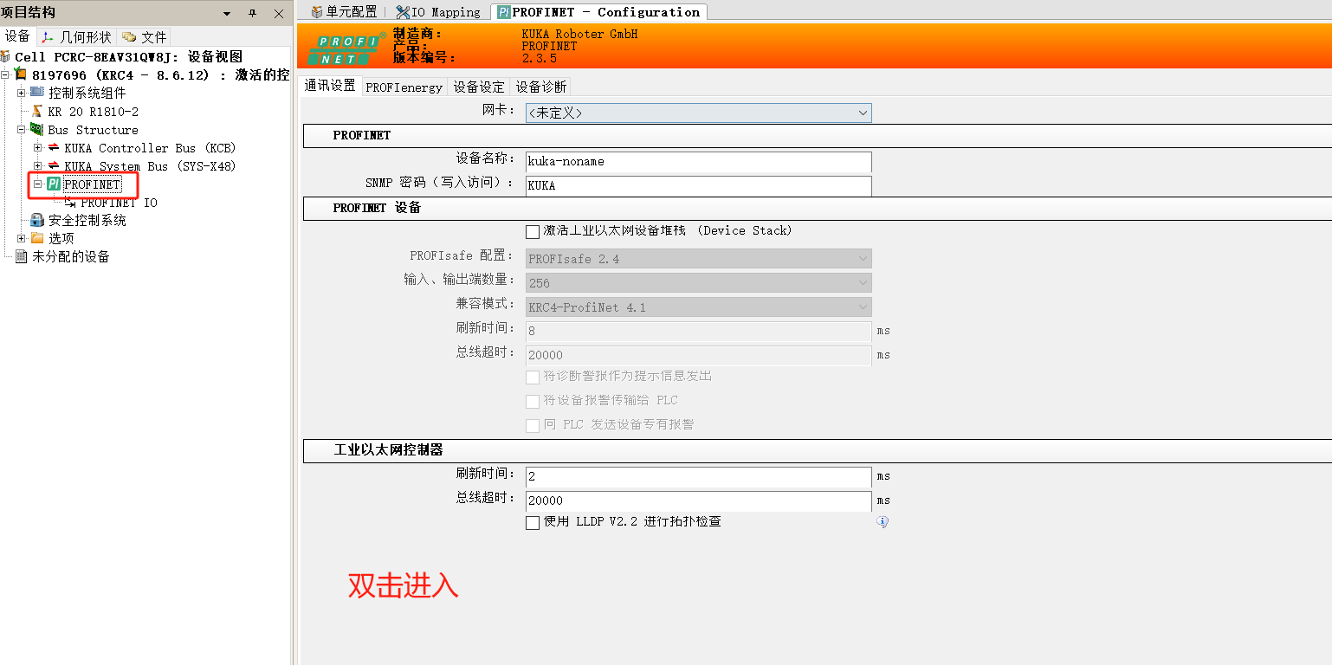
Task: Open the 输入、输出端数量 dropdown
Action: (698, 283)
